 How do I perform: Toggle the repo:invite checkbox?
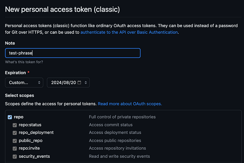pyautogui.click(x=15, y=148)
